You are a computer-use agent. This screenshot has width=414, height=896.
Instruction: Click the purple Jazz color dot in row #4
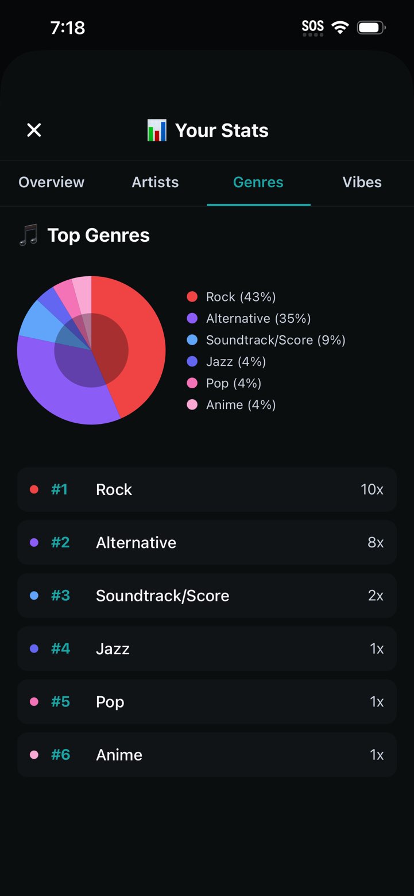click(x=34, y=648)
